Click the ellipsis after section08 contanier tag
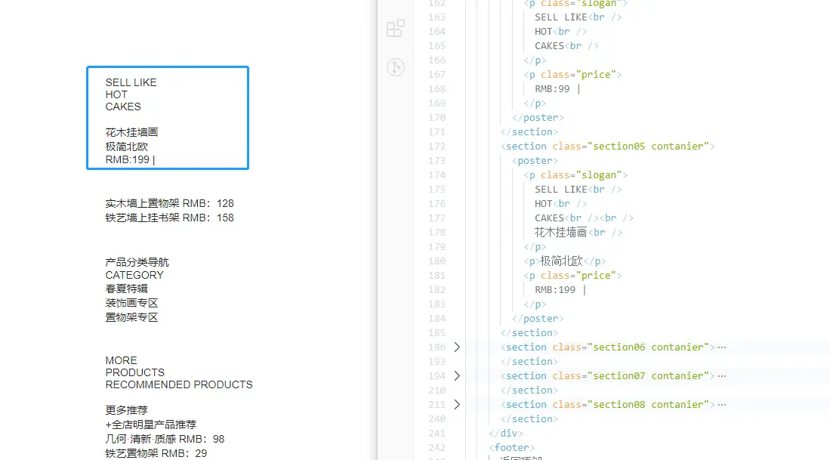 click(722, 404)
